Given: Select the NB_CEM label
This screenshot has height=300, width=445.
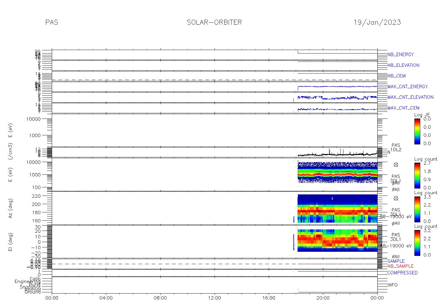Looking at the screenshot, I should pyautogui.click(x=396, y=76).
